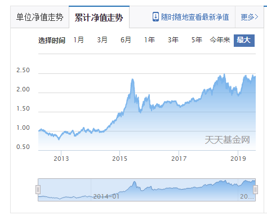The width and height of the screenshot is (267, 215).
Task: Set time range to 1月
Action: [x=78, y=40]
